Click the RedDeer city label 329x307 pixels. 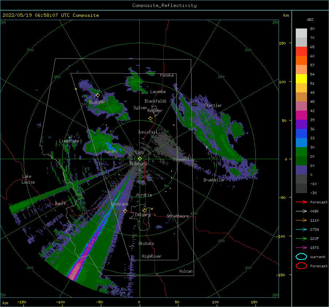pyautogui.click(x=155, y=111)
